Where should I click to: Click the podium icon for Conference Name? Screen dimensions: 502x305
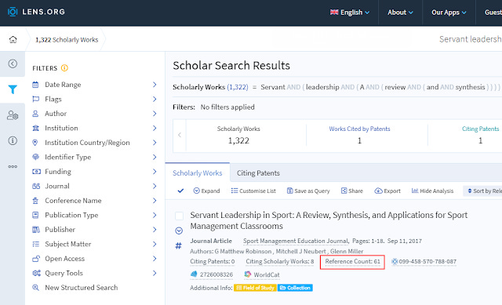coord(35,201)
